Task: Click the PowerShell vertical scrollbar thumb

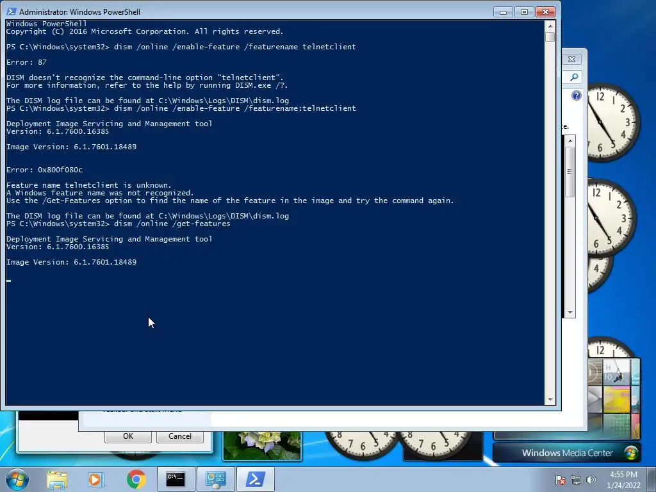Action: pos(550,37)
